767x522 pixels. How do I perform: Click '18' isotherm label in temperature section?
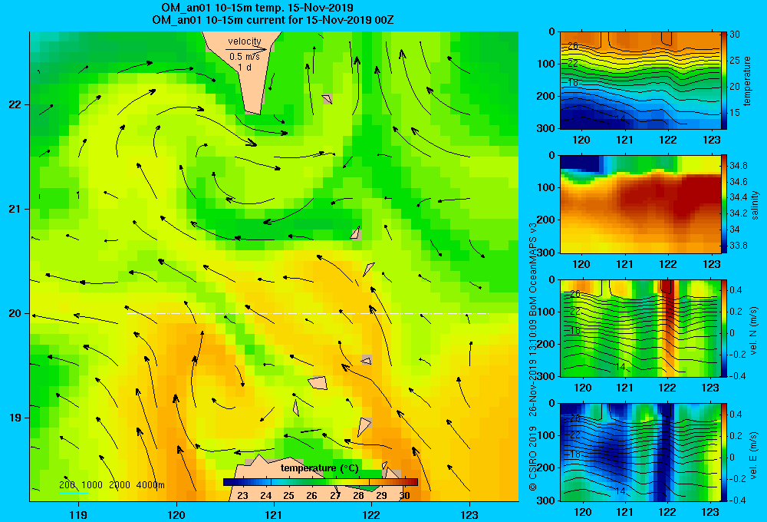click(573, 83)
